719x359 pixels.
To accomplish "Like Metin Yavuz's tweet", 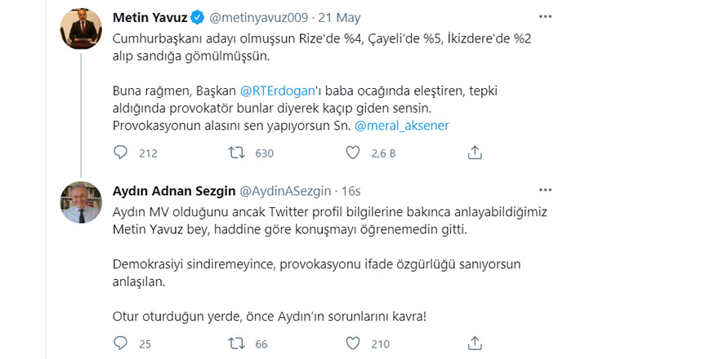I will tap(353, 153).
